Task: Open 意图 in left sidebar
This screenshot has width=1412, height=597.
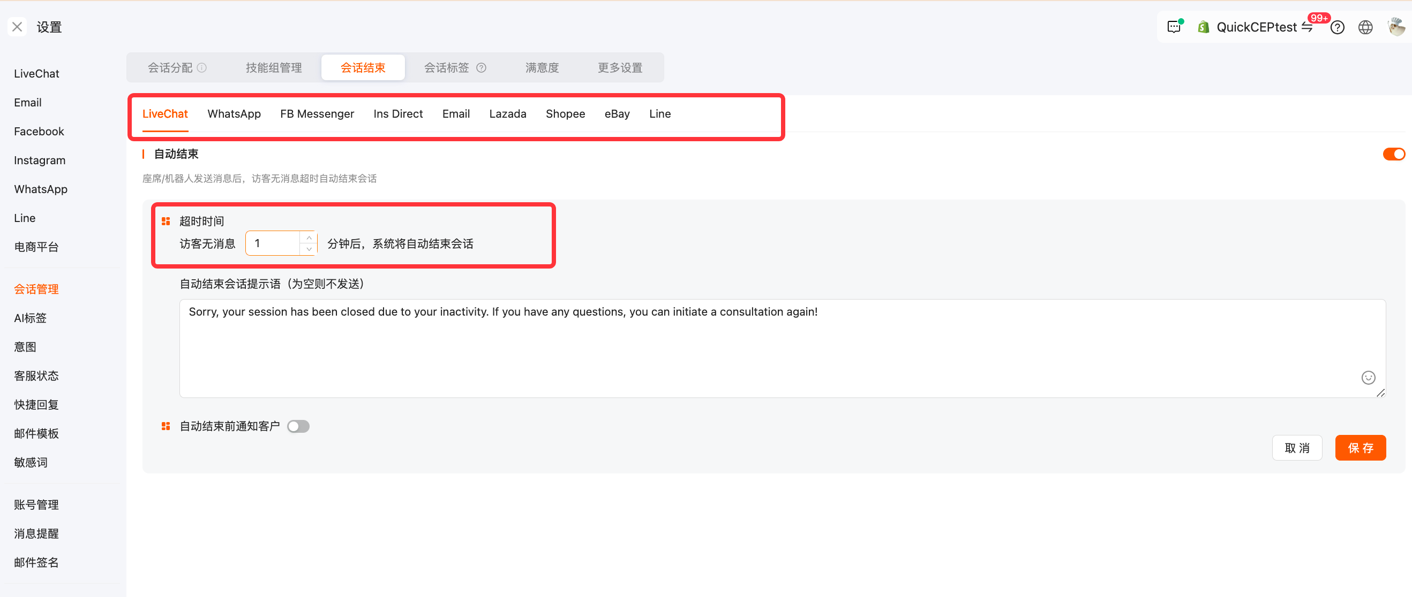Action: (x=25, y=347)
